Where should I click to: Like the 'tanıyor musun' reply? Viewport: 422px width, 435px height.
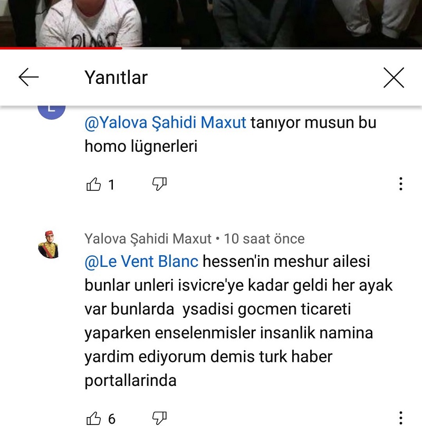pos(93,184)
